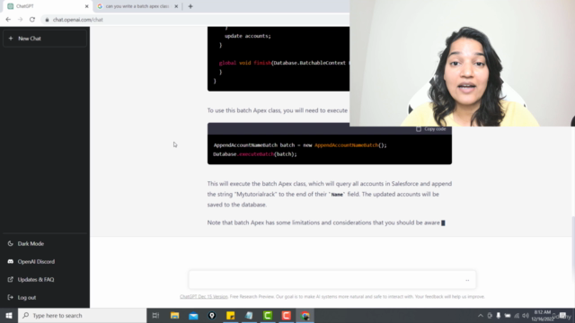Click the address bar URL
Image resolution: width=575 pixels, height=323 pixels.
tap(78, 20)
